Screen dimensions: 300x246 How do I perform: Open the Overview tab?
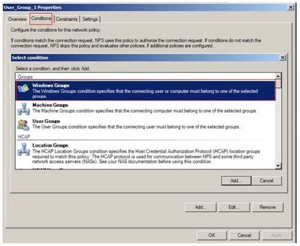[17, 19]
